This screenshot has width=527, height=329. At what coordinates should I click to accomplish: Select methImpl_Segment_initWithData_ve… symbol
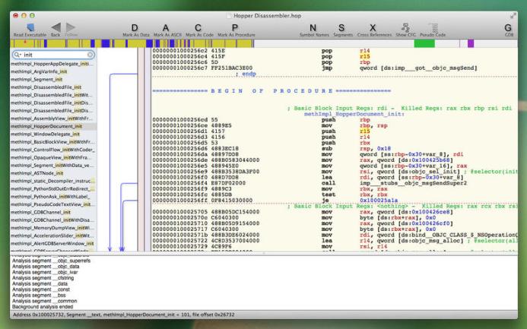pos(53,165)
